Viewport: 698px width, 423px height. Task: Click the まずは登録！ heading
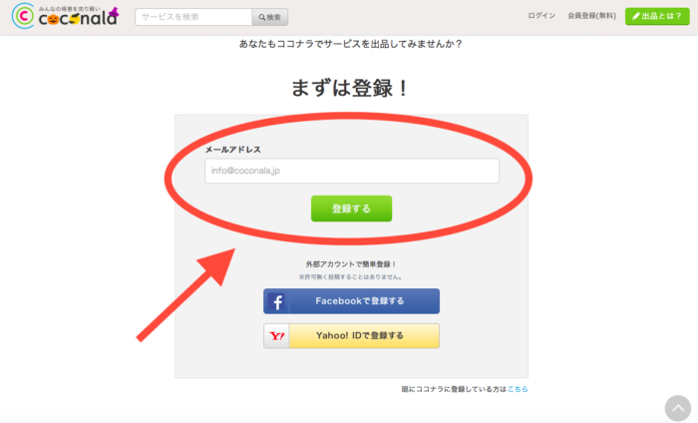pos(350,88)
